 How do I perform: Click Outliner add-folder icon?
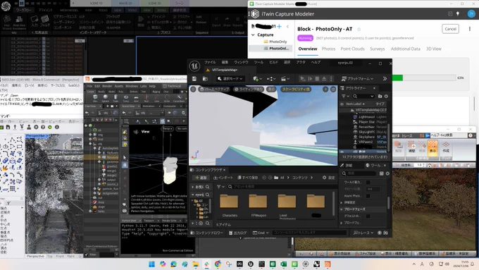point(380,97)
